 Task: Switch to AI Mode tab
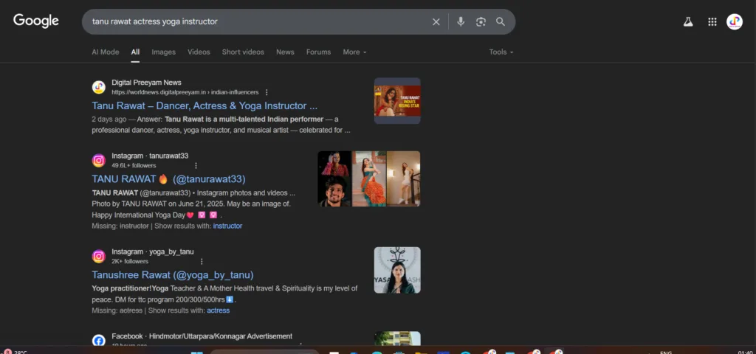coord(105,52)
